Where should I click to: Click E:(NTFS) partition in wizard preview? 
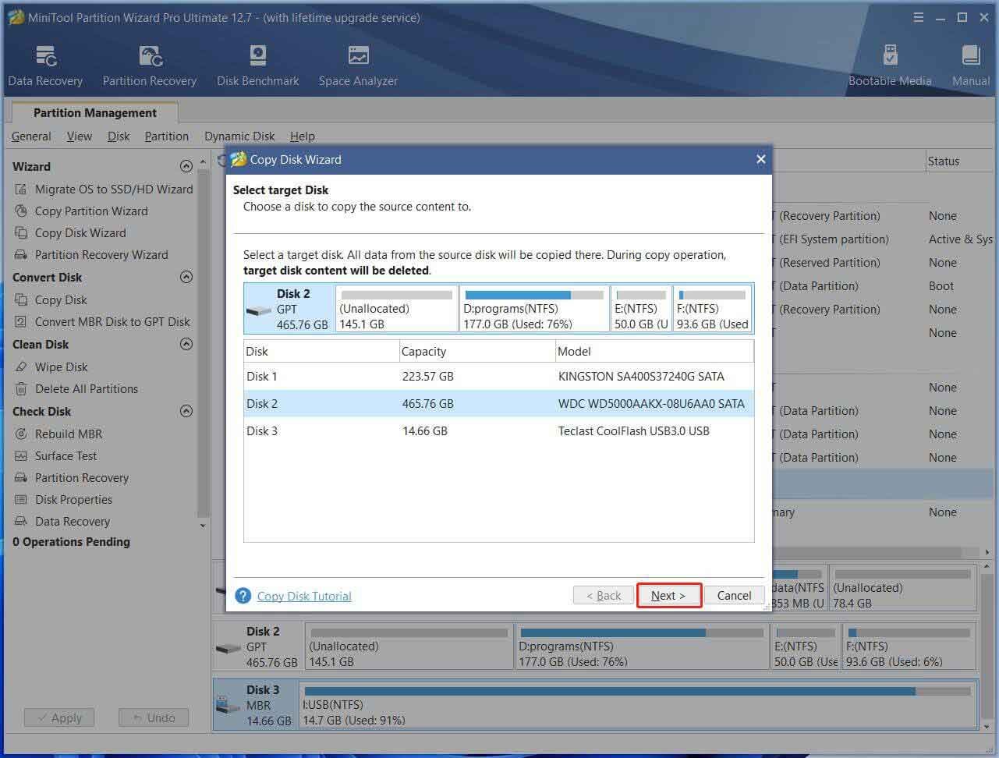pos(640,309)
